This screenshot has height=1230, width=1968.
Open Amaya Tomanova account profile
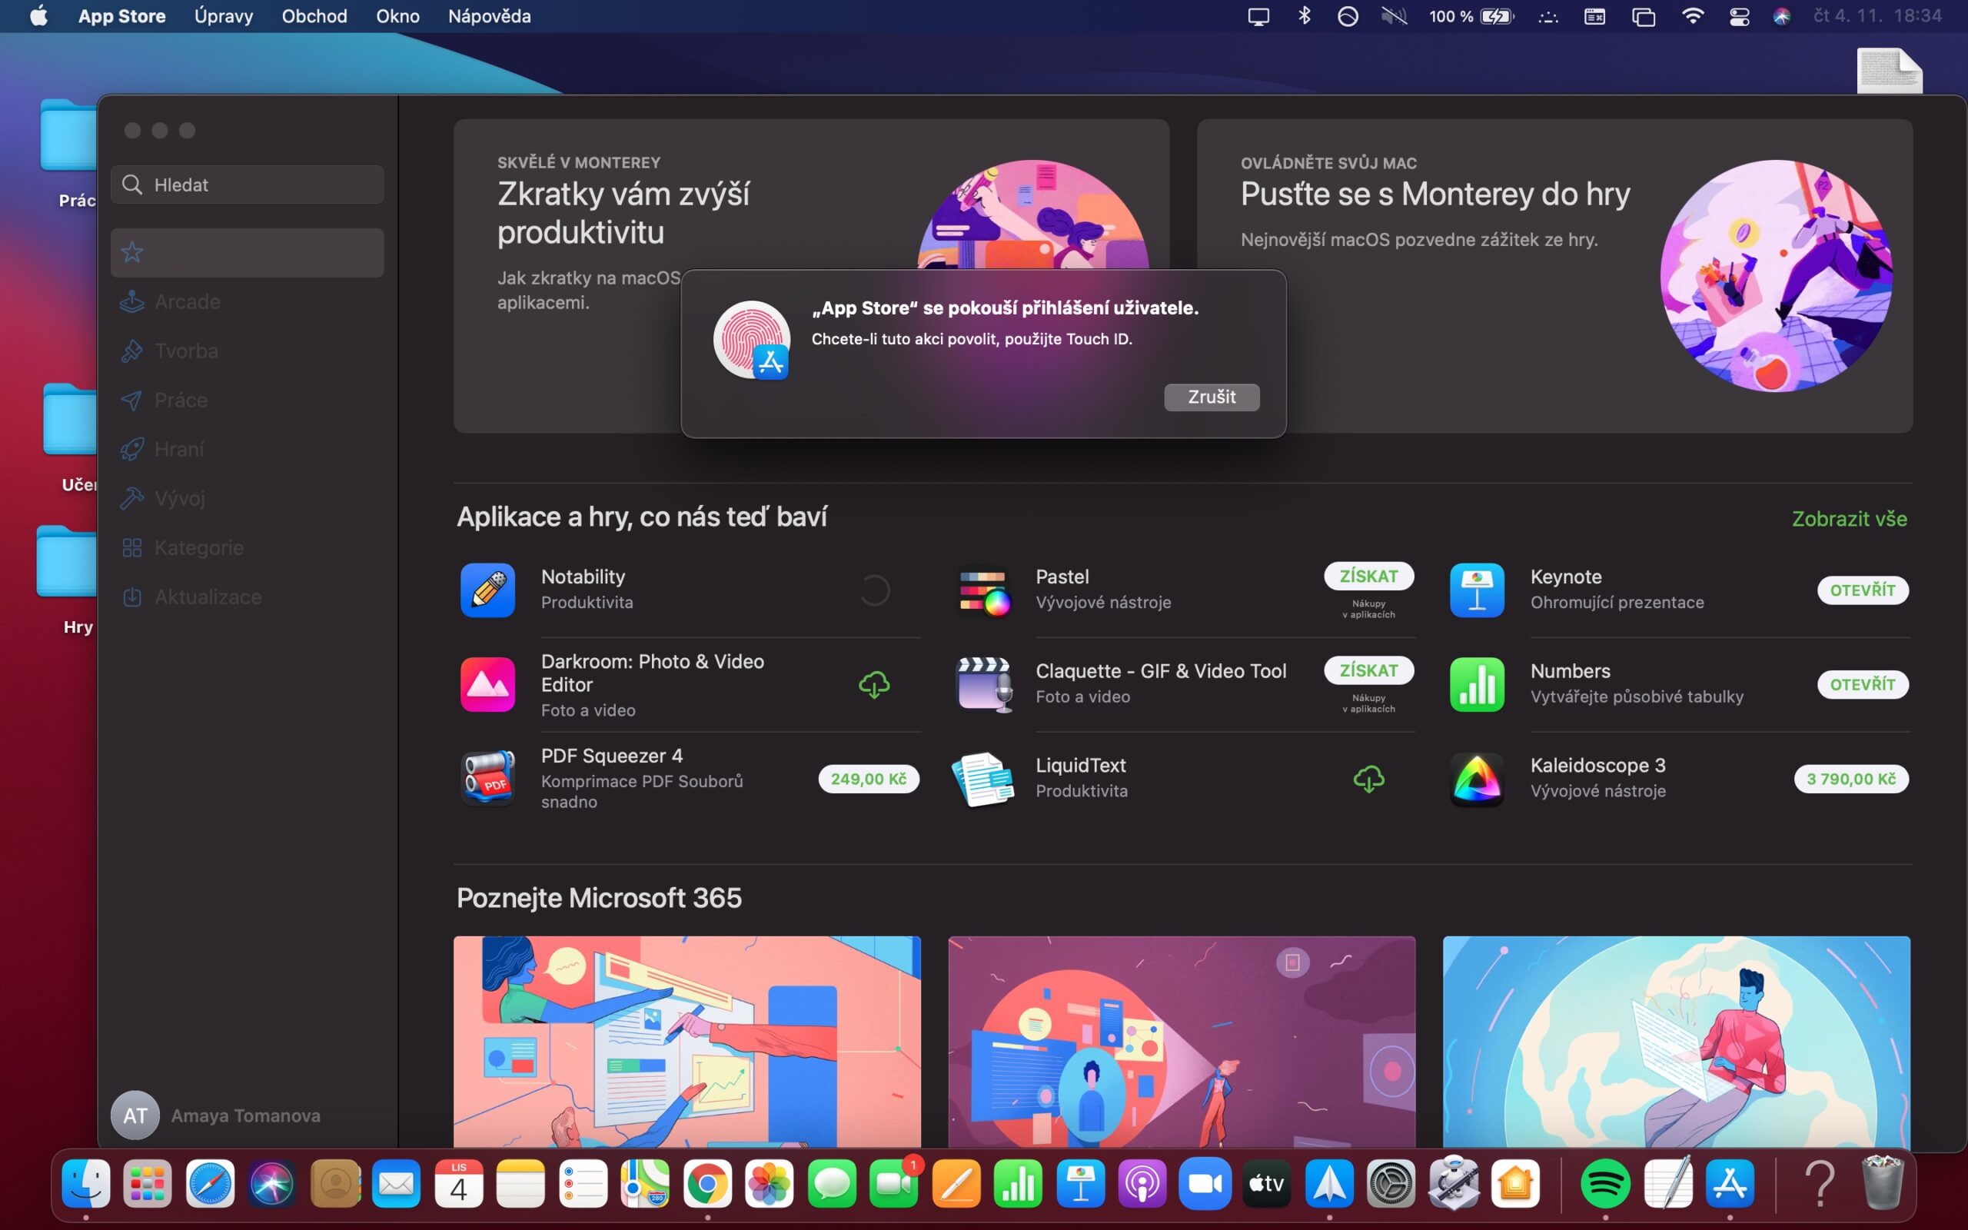(x=216, y=1115)
